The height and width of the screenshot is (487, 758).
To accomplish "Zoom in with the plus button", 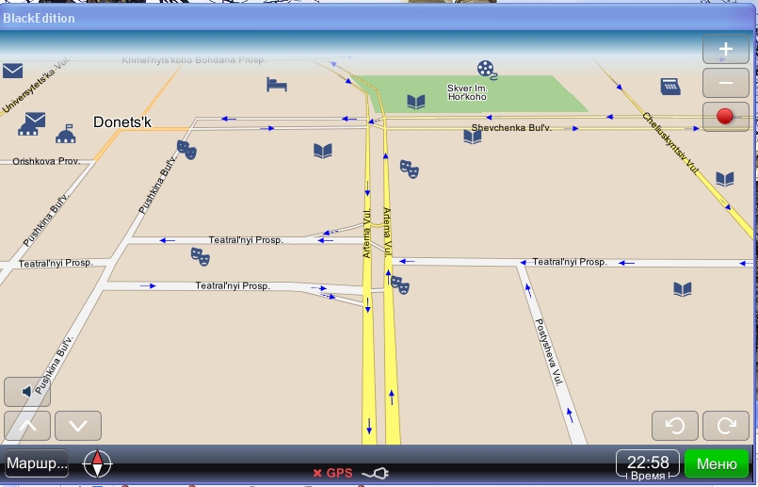I will (725, 49).
